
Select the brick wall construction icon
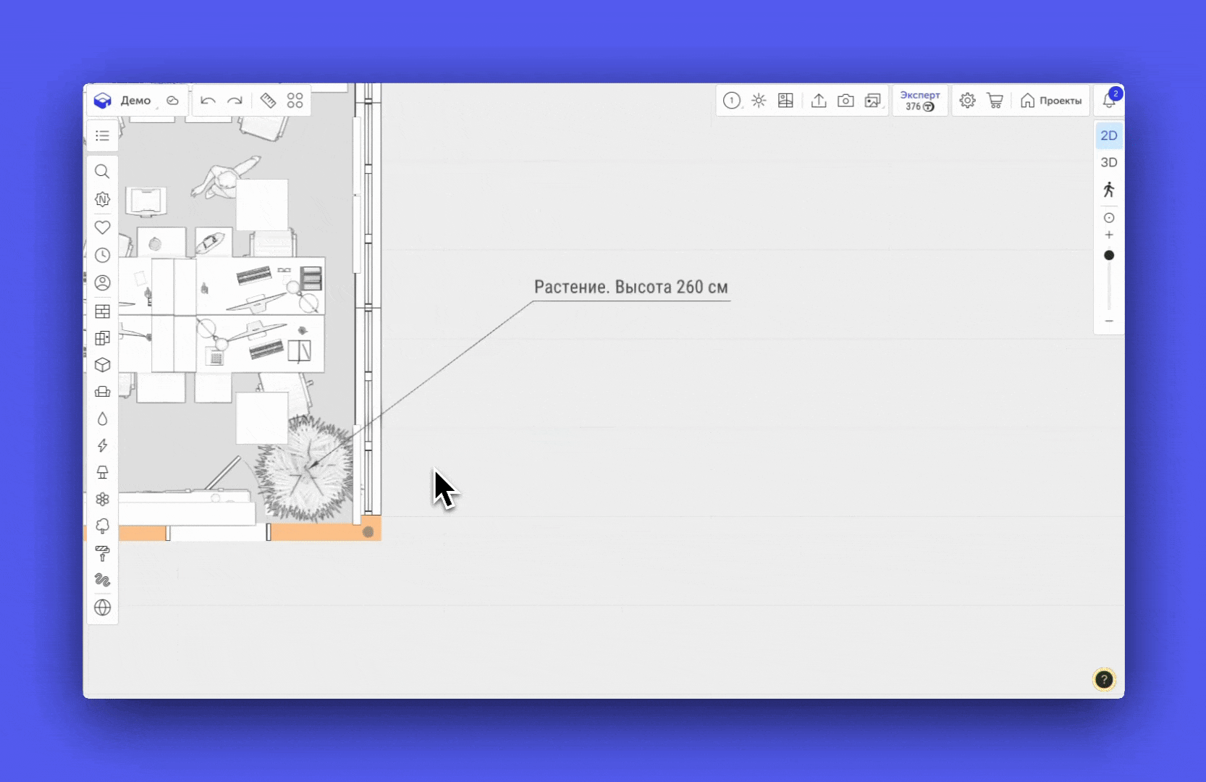tap(102, 311)
